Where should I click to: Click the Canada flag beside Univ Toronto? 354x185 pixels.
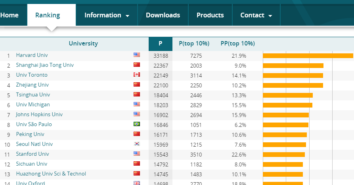click(137, 74)
